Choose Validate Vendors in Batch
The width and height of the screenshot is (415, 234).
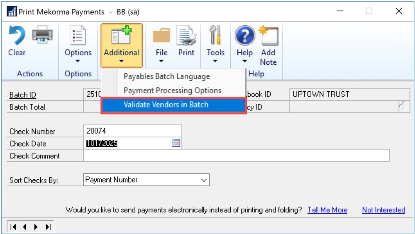click(173, 105)
